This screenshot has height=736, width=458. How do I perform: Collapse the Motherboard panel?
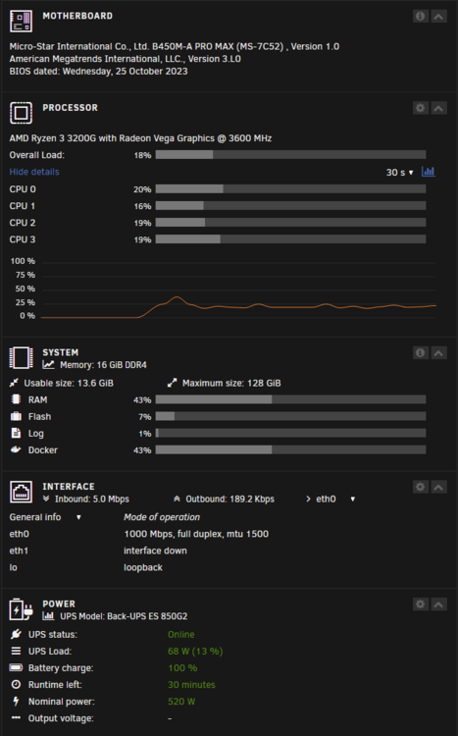click(438, 17)
